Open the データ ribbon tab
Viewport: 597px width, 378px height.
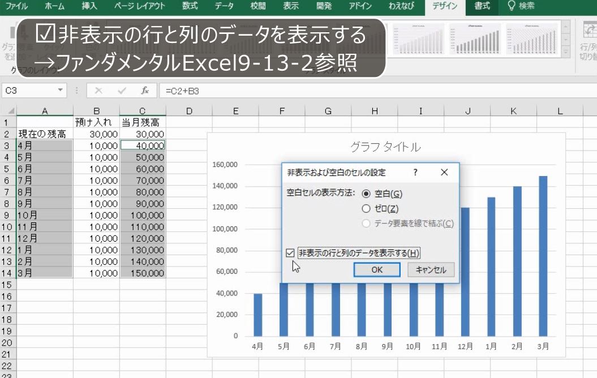[224, 6]
